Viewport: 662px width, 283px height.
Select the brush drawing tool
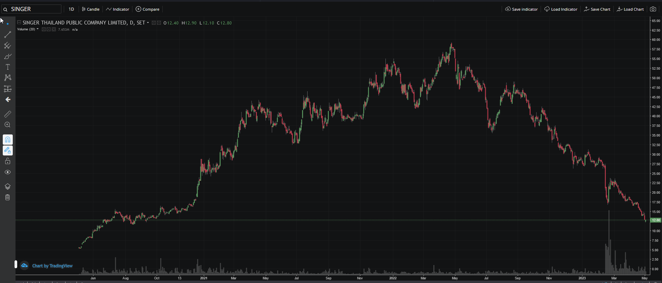click(x=8, y=56)
